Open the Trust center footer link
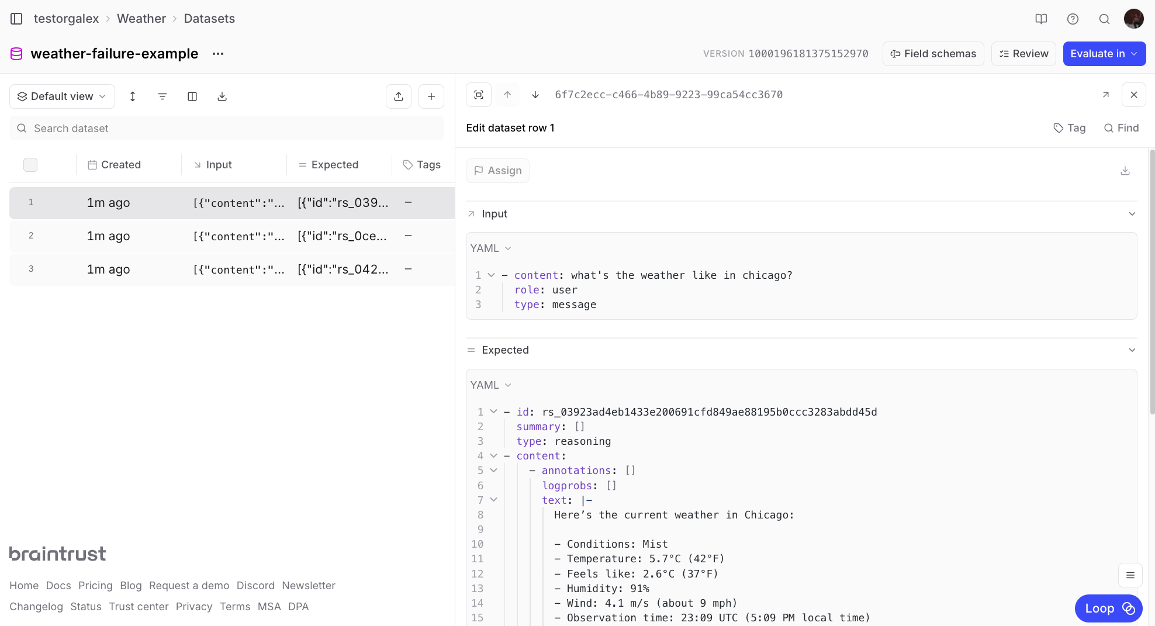The image size is (1155, 626). (139, 607)
